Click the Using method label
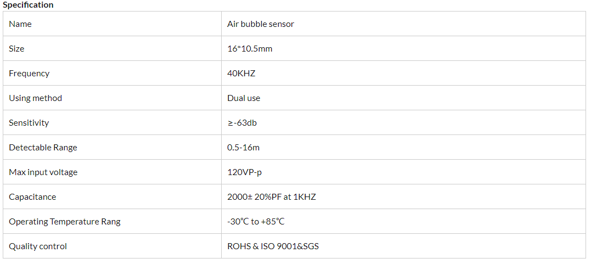The image size is (591, 264). pos(35,98)
